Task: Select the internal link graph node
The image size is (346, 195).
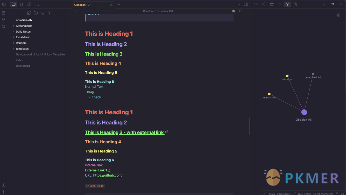Action: click(x=269, y=94)
